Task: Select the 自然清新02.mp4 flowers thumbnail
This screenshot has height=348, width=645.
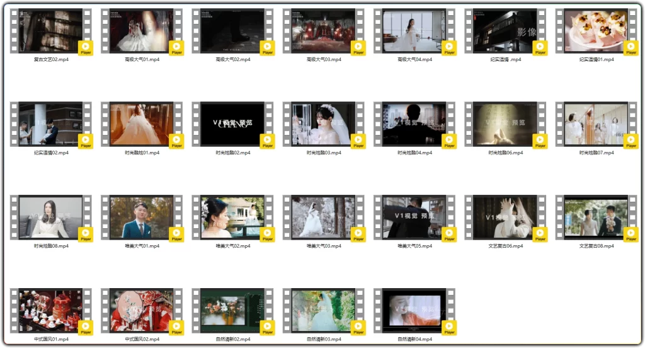Action: (232, 311)
